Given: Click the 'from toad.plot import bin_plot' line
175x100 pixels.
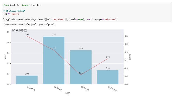Looking at the screenshot, I should tap(22, 5).
